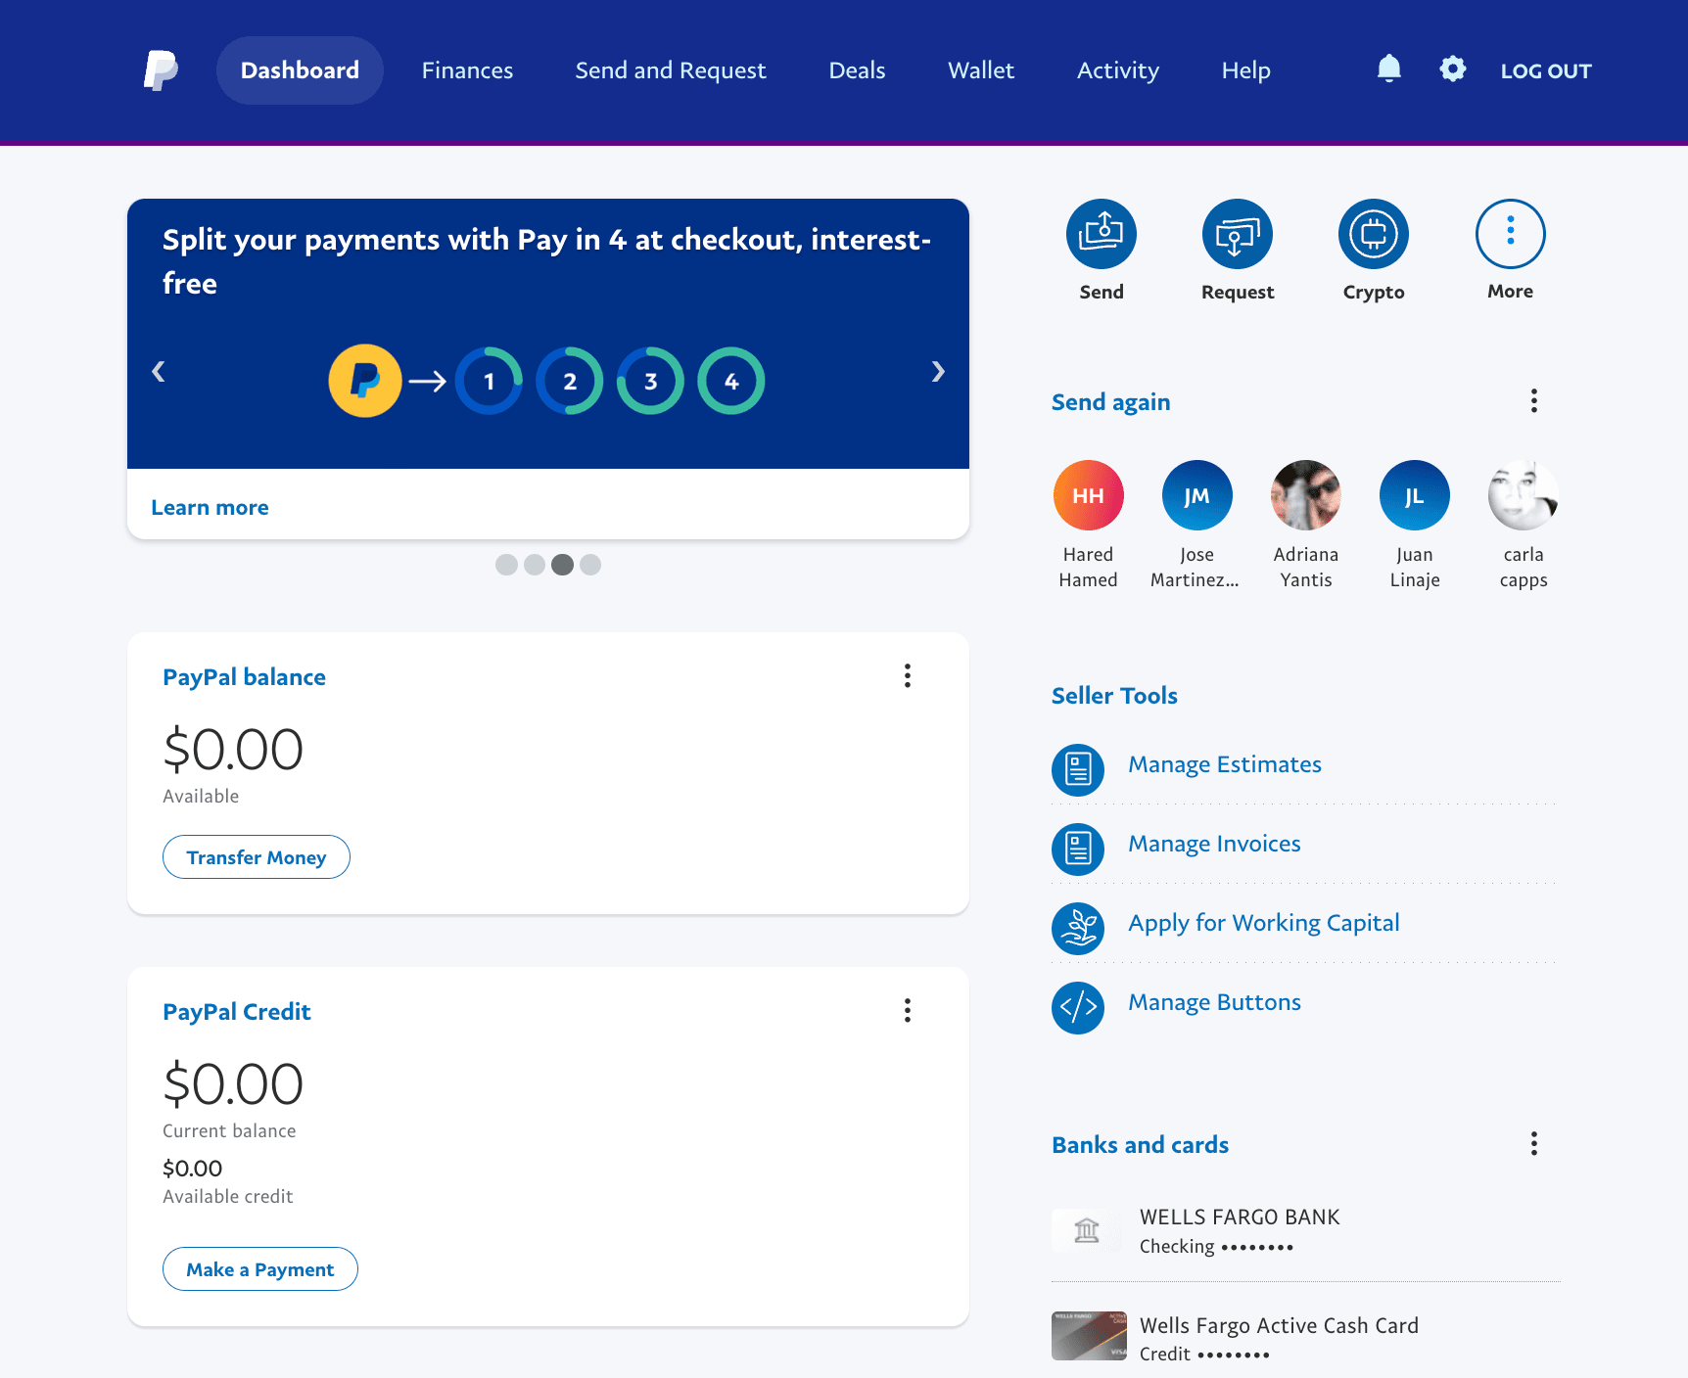Select Jose Martinez JM avatar
The width and height of the screenshot is (1688, 1378).
(1196, 495)
